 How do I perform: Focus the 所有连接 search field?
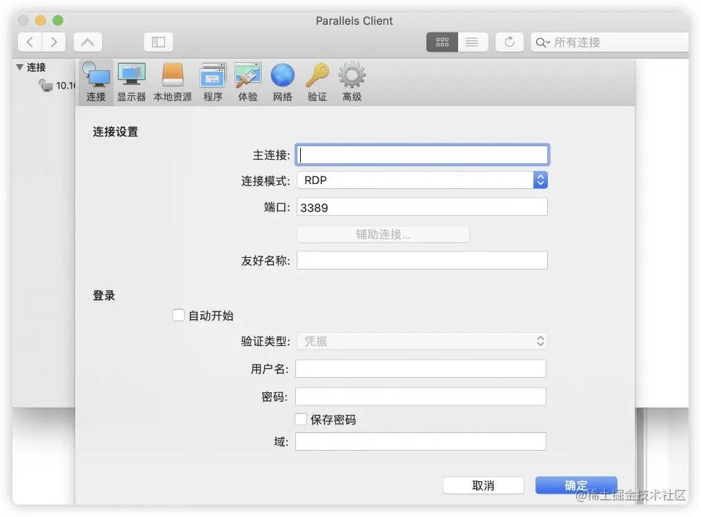610,42
